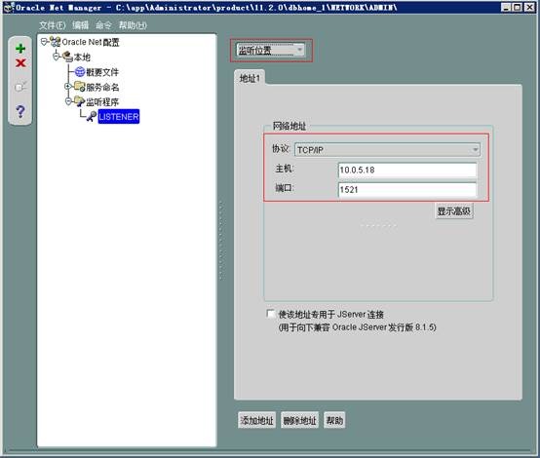Click the Oracle Net 配置 network icon
Screen dimensions: 540x458
[56, 42]
